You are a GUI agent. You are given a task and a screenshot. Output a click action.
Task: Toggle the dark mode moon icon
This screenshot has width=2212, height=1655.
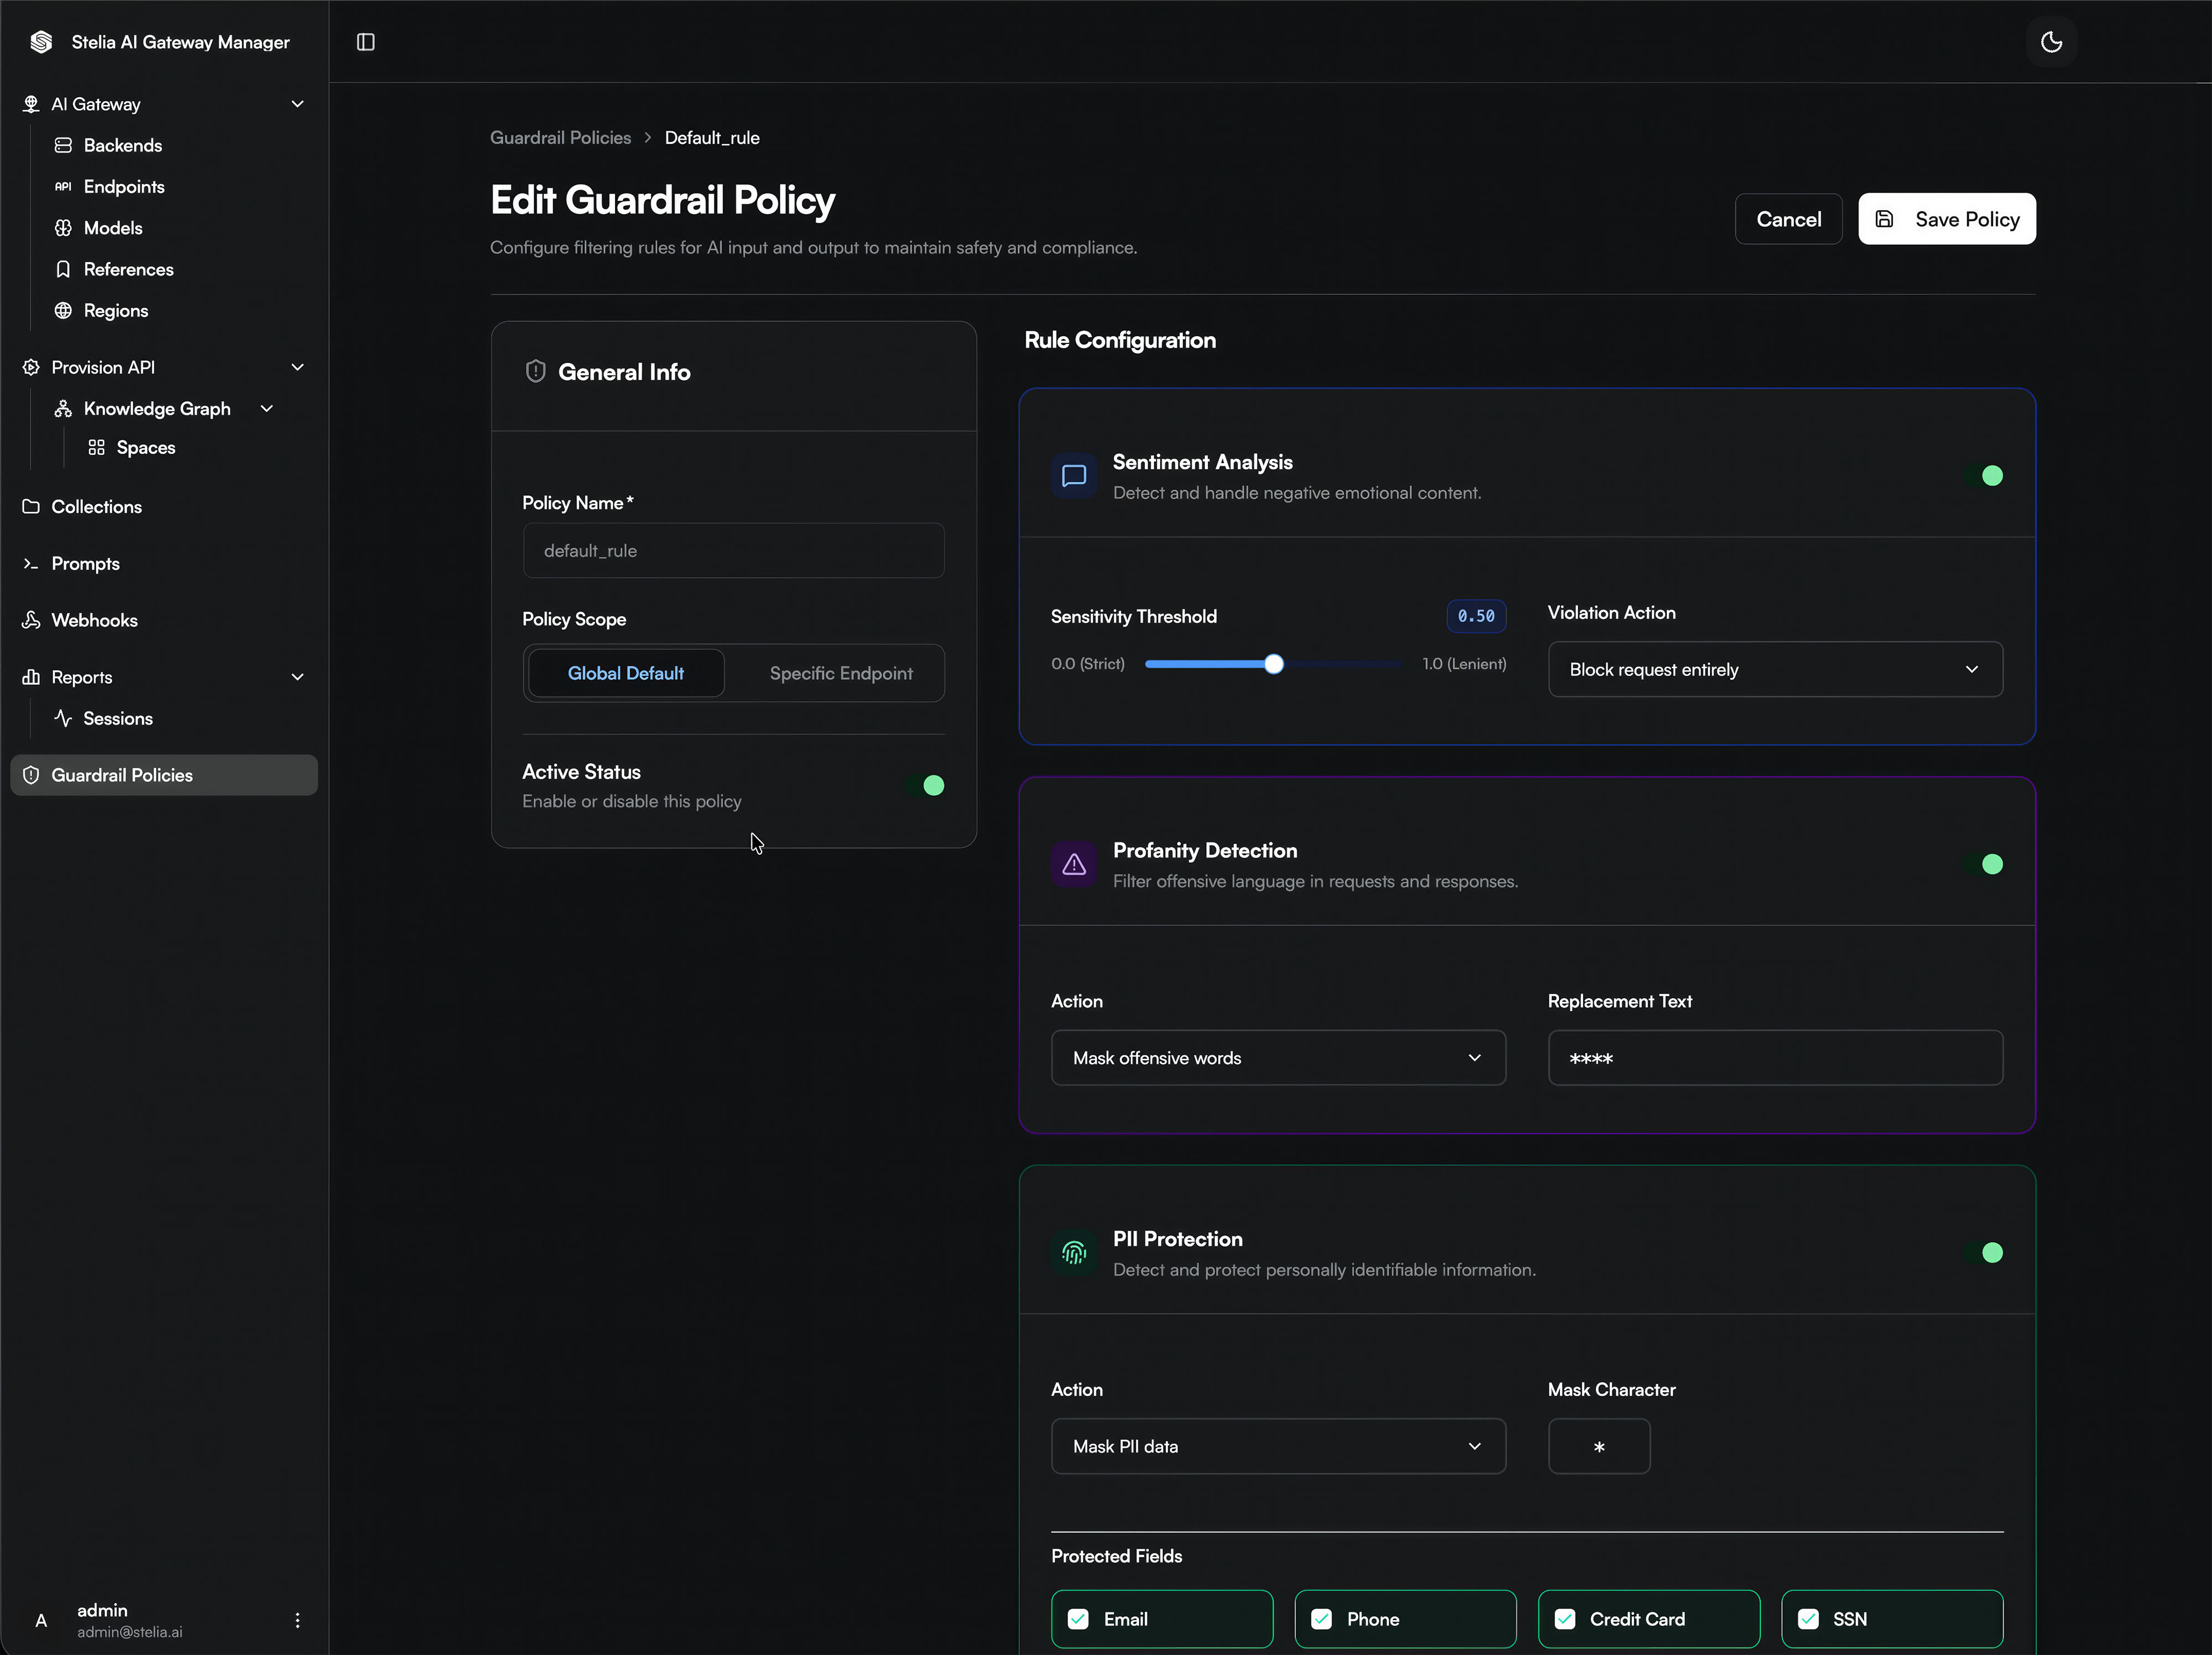(x=2051, y=42)
